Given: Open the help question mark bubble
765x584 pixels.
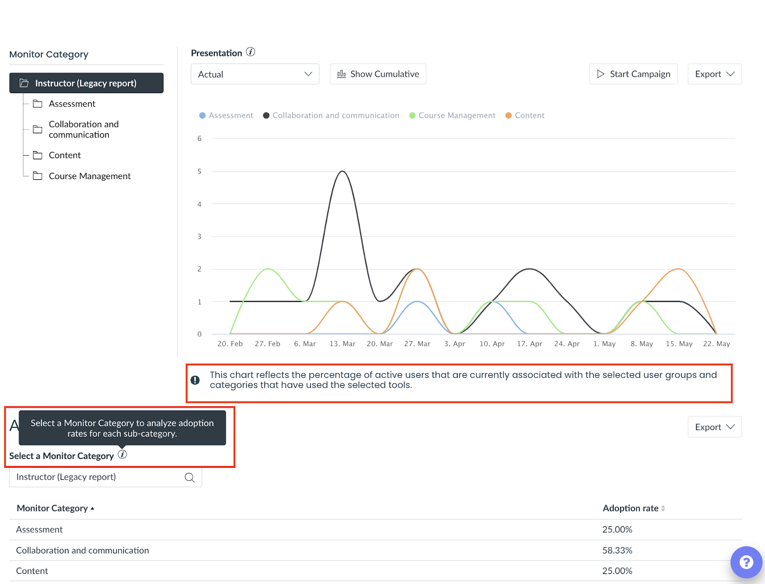Looking at the screenshot, I should [x=746, y=562].
